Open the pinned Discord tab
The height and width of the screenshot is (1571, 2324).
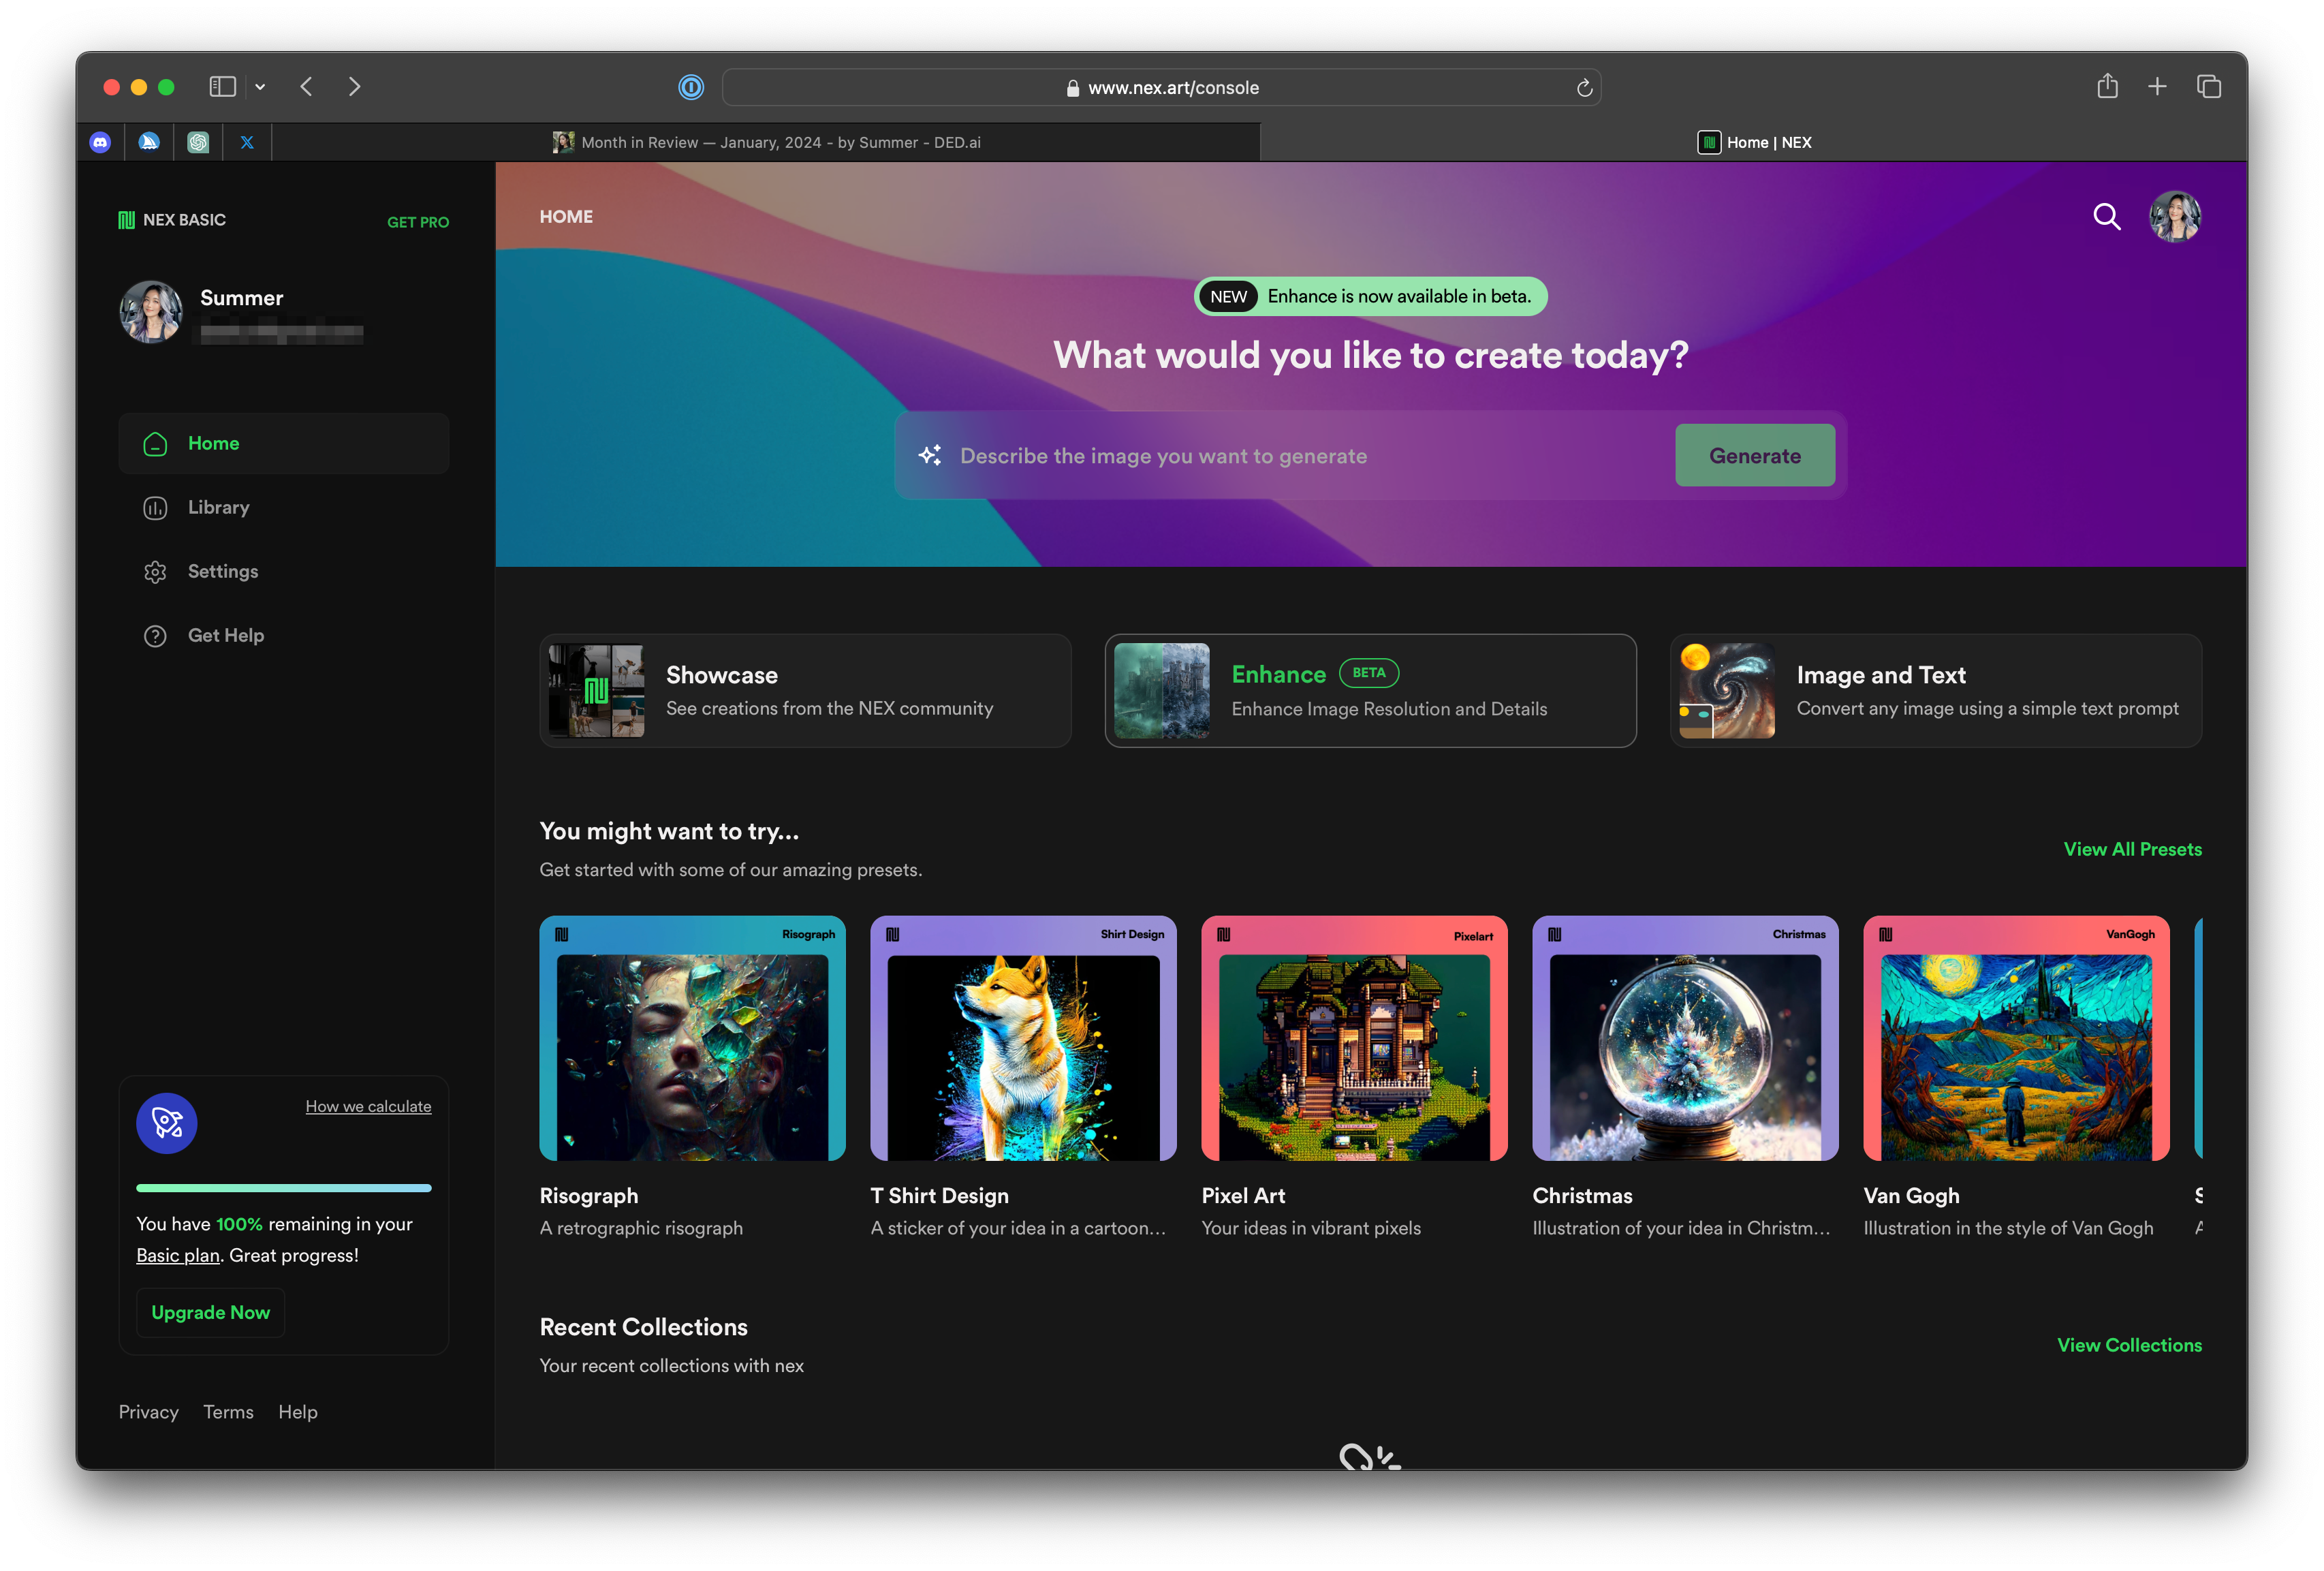[x=100, y=142]
